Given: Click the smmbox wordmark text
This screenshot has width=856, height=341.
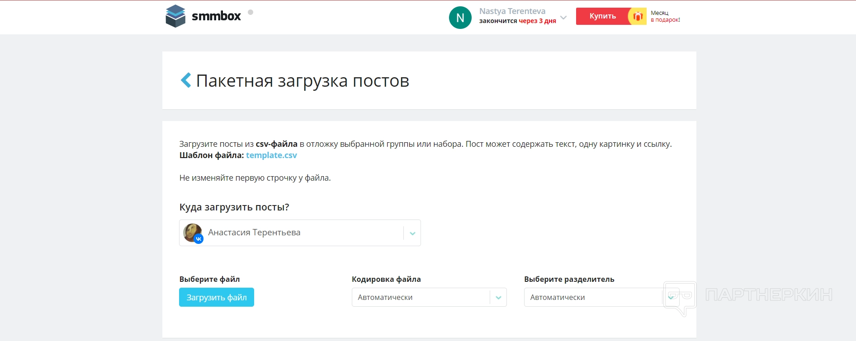Looking at the screenshot, I should pyautogui.click(x=216, y=16).
